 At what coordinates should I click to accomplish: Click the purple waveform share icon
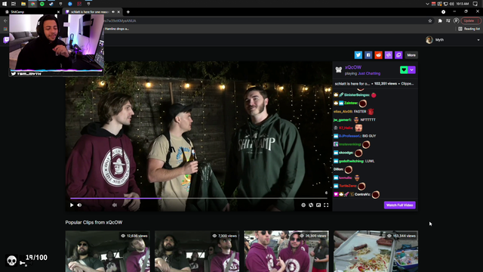[x=389, y=55]
